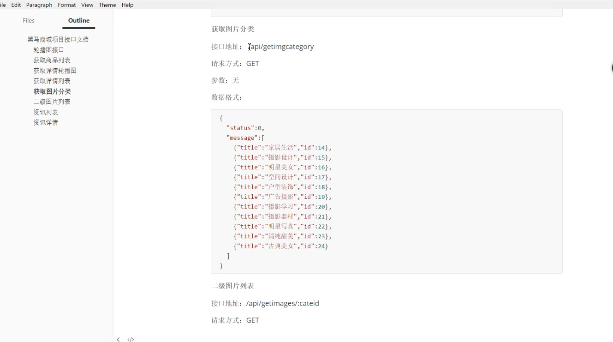The height and width of the screenshot is (342, 613).
Task: Collapse sidebar with the chevron icon
Action: 118,339
